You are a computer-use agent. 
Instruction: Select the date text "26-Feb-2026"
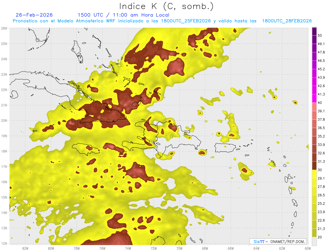point(34,15)
